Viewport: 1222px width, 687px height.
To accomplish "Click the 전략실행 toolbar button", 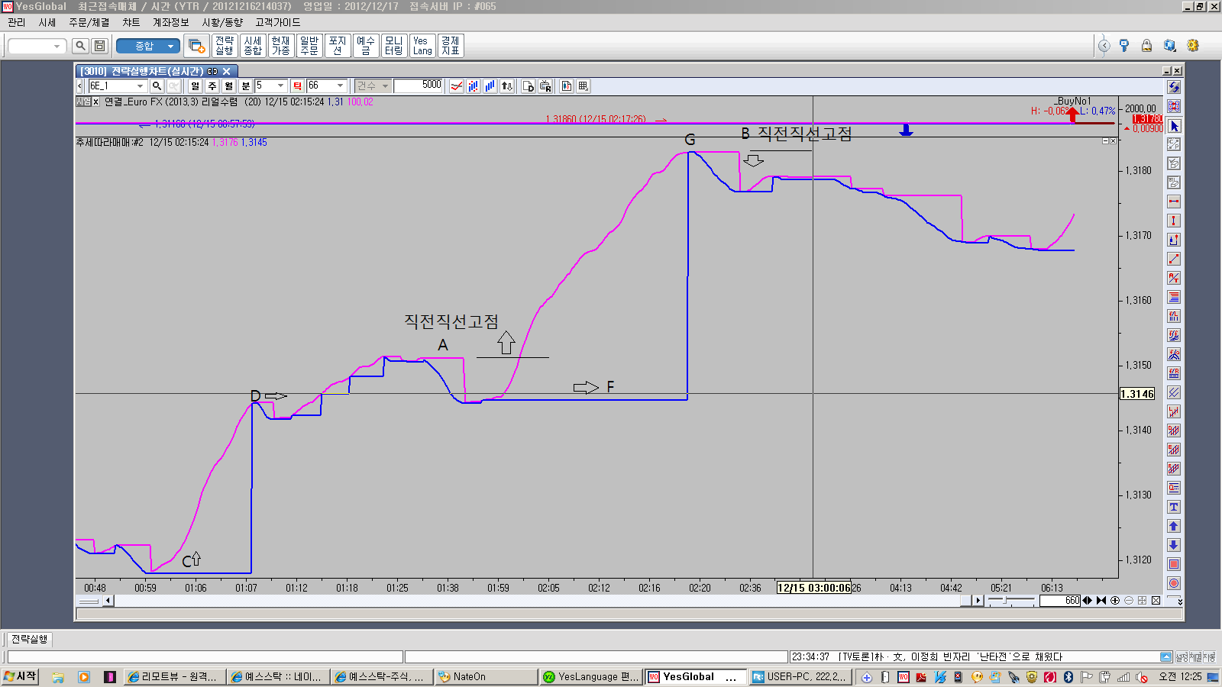I will [x=225, y=46].
